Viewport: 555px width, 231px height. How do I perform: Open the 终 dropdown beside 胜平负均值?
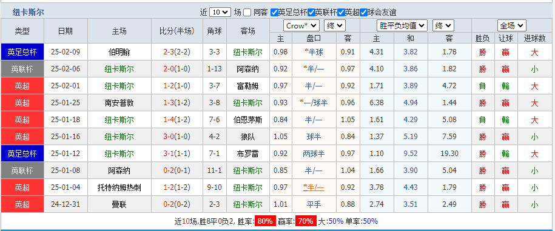click(x=443, y=26)
